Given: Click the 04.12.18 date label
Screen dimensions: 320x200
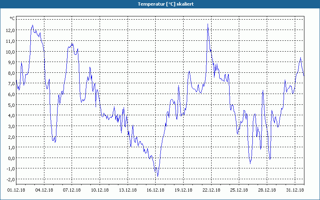Looking at the screenshot, I should (44, 190).
